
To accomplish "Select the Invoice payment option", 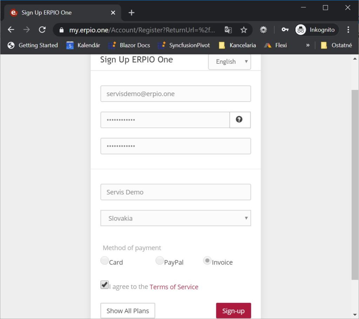I will 207,261.
